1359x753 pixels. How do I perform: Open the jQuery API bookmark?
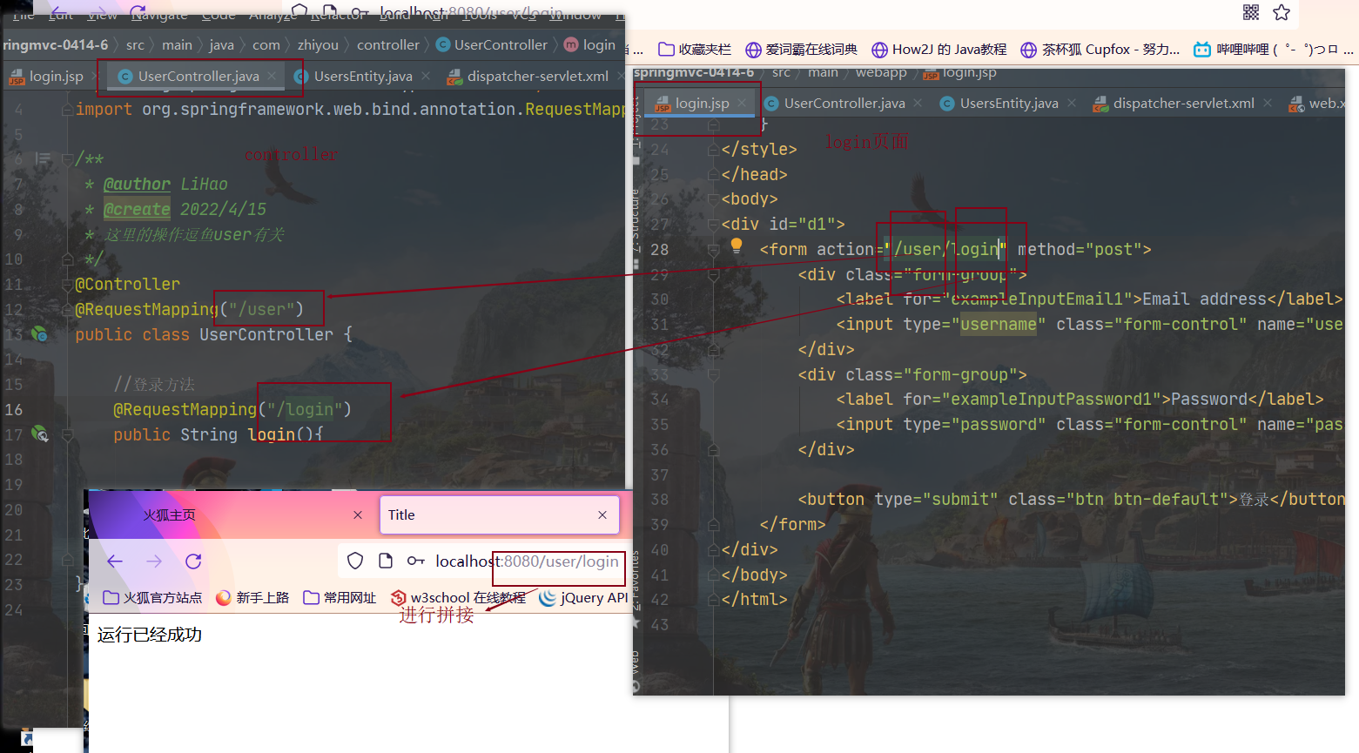[583, 597]
